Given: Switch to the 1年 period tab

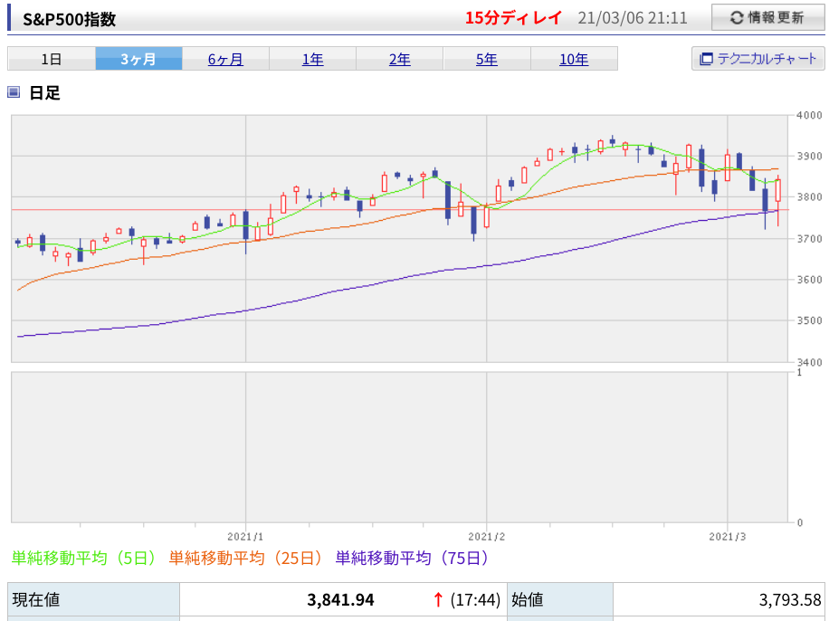Looking at the screenshot, I should pos(312,59).
